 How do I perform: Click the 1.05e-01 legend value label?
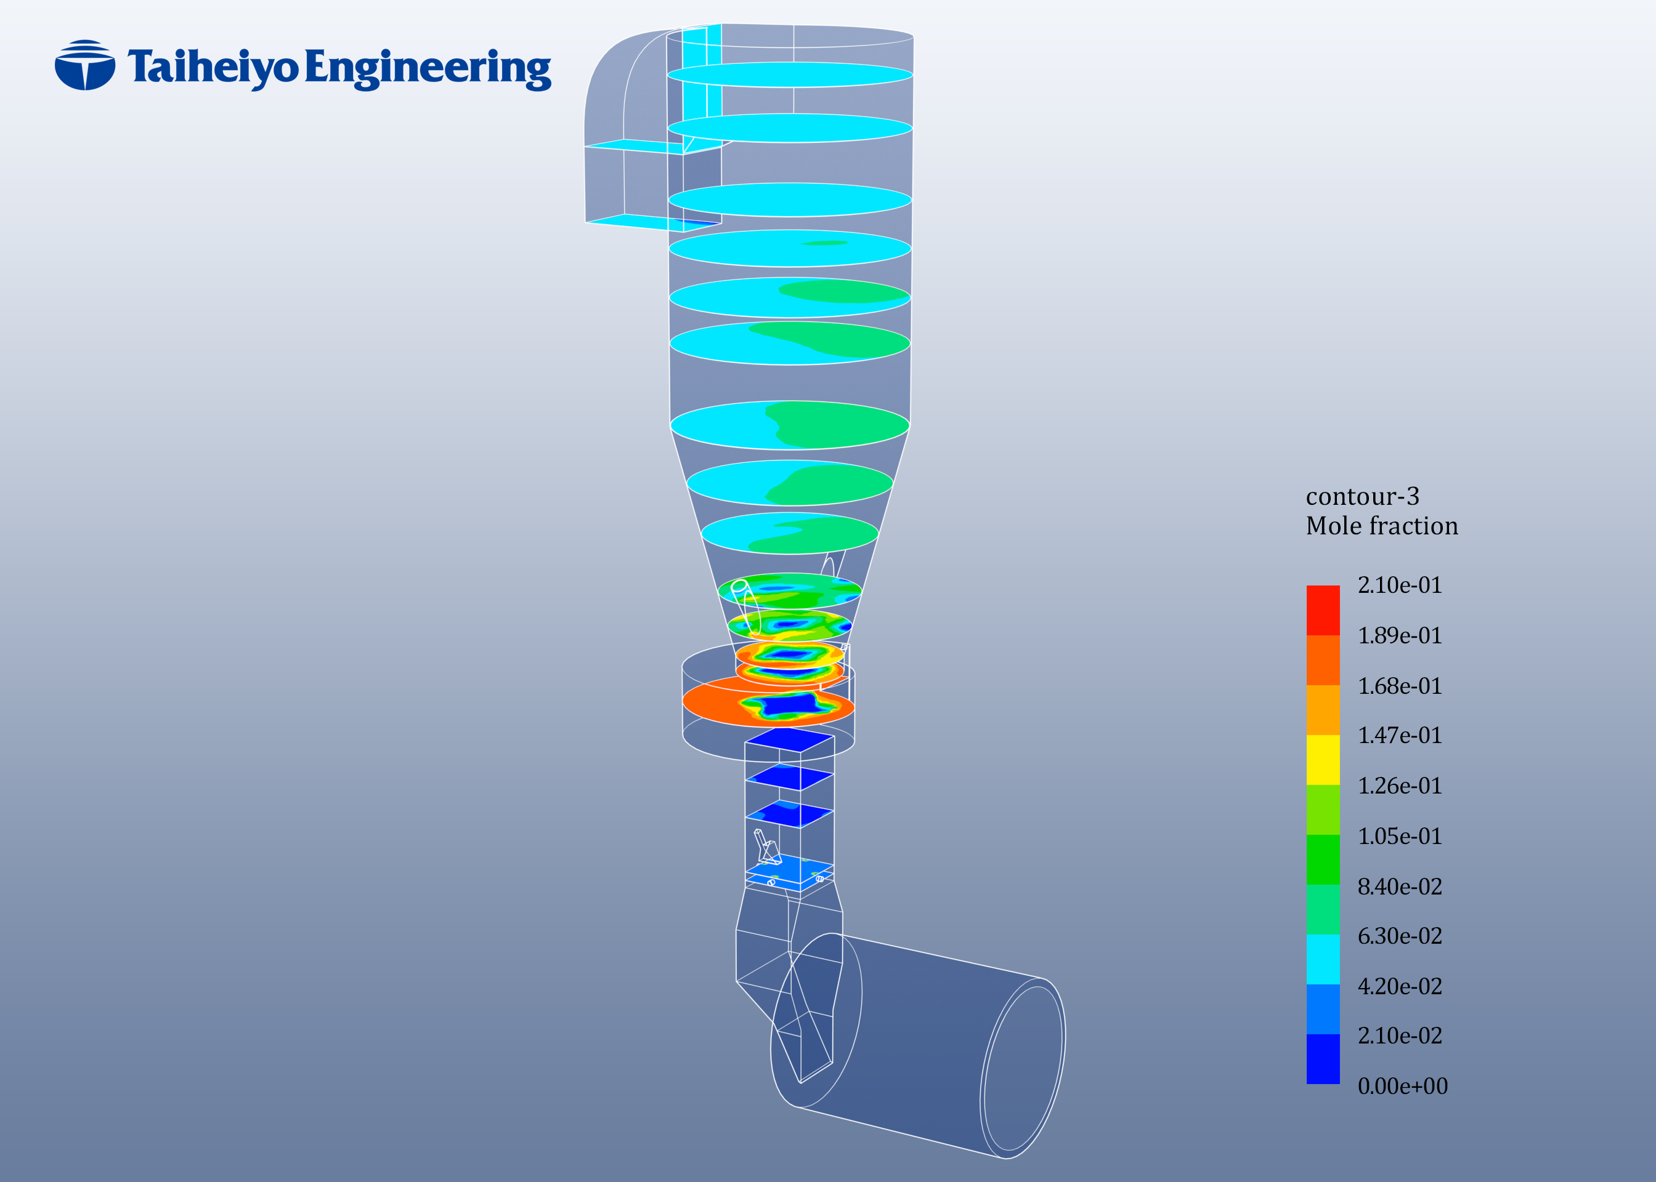pyautogui.click(x=1400, y=836)
